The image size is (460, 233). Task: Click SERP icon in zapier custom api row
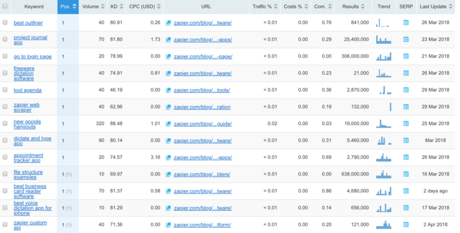[405, 225]
